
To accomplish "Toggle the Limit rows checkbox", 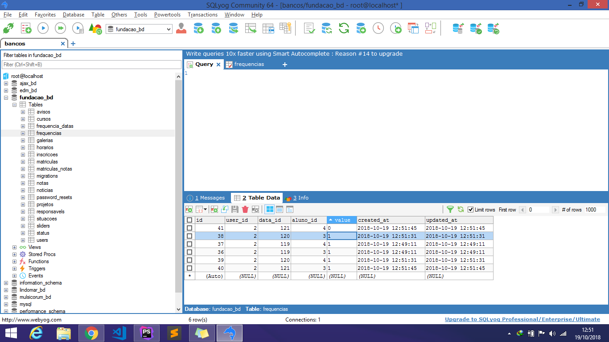I will (470, 210).
